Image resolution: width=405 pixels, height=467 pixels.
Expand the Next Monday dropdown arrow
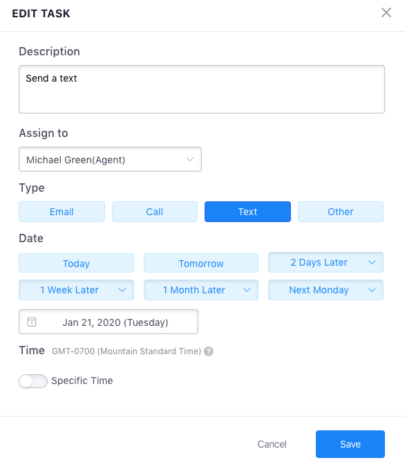[372, 290]
